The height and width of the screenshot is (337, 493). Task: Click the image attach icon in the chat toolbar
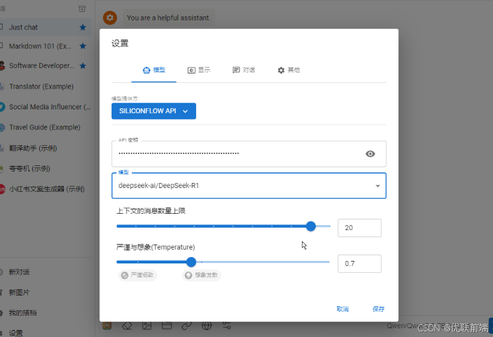[x=147, y=326]
